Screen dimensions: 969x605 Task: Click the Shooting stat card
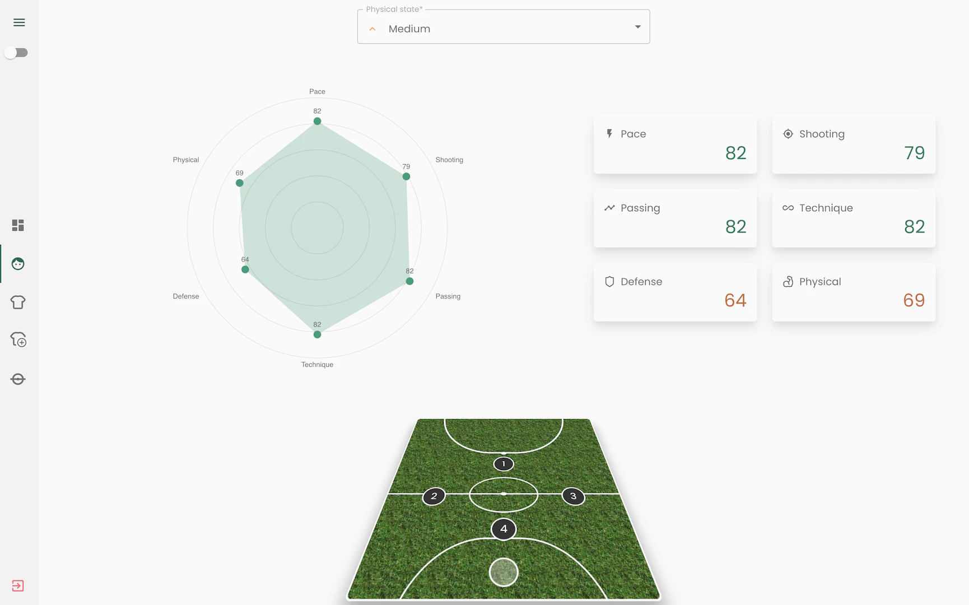click(854, 145)
